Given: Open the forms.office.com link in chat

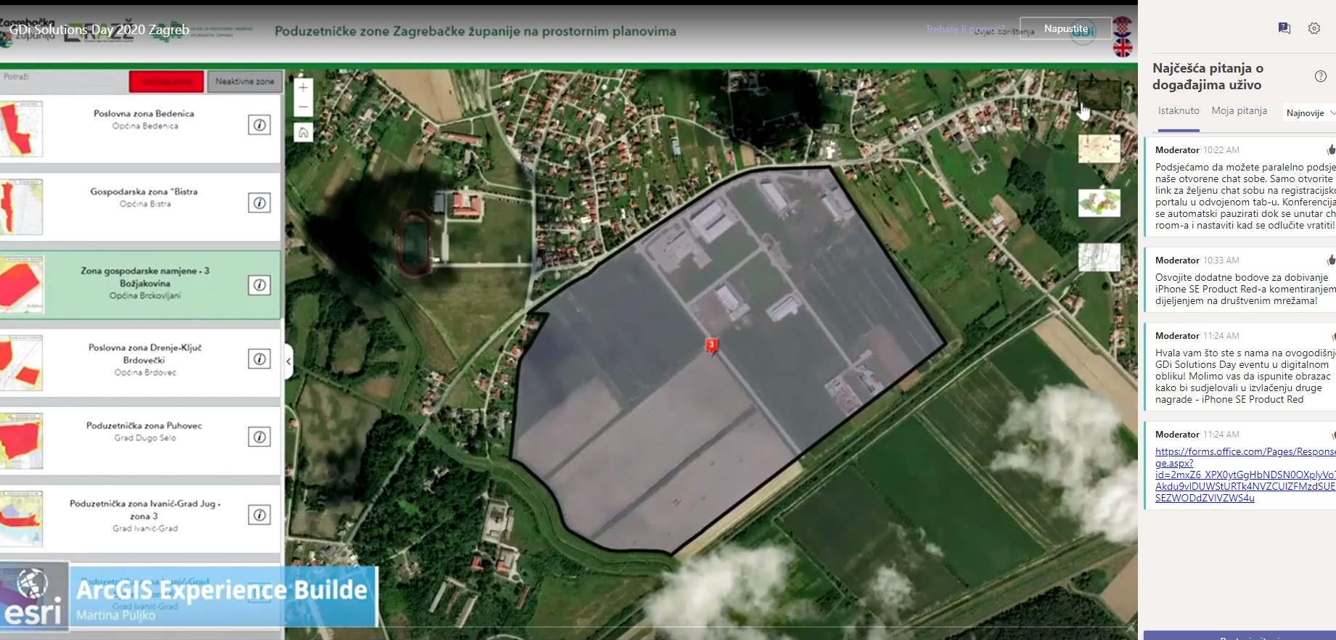Looking at the screenshot, I should click(x=1245, y=475).
